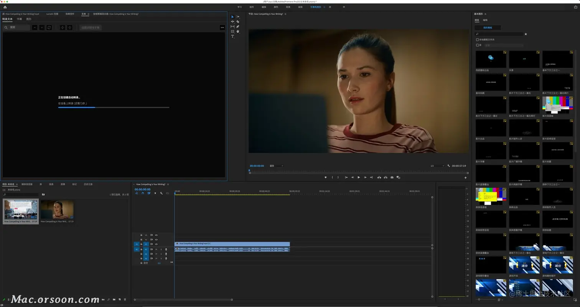This screenshot has width=580, height=307.
Task: Switch to the 编辑 tab in Essential Graphics
Action: pyautogui.click(x=485, y=20)
